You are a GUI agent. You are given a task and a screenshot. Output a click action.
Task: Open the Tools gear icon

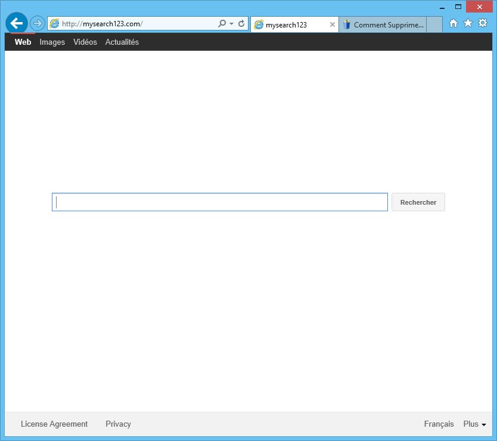pyautogui.click(x=483, y=23)
